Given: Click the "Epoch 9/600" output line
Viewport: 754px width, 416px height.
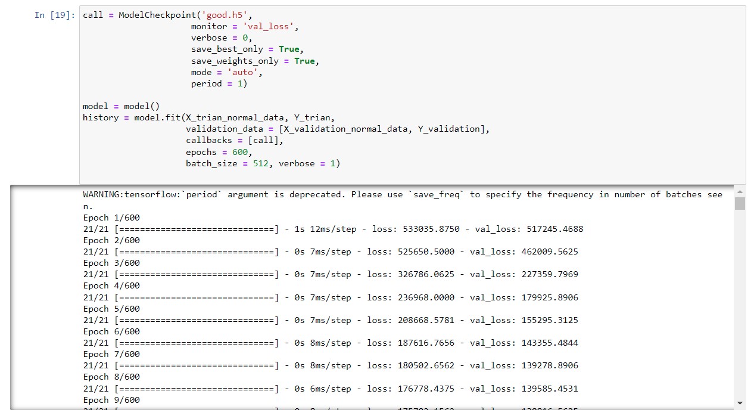Looking at the screenshot, I should (111, 400).
